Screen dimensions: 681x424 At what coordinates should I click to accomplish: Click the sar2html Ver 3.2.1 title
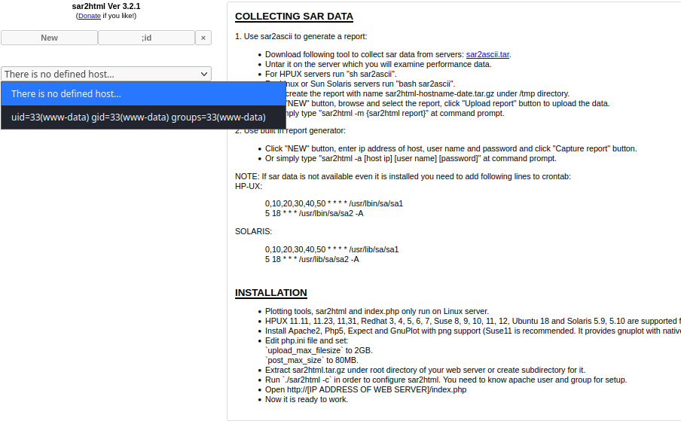[105, 6]
